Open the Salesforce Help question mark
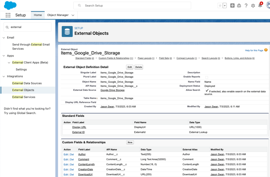This screenshot has height=177, width=270. (x=246, y=6)
